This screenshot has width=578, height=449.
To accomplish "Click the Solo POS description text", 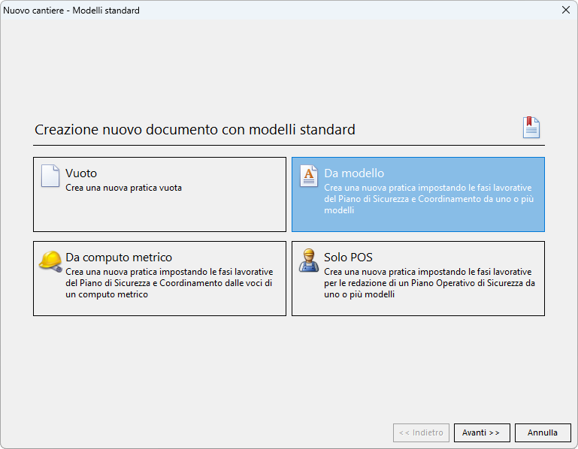I will (x=429, y=283).
